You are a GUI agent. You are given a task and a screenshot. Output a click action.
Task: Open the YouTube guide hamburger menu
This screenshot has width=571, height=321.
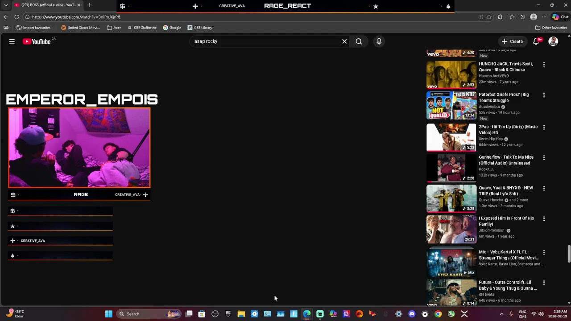[x=12, y=41]
